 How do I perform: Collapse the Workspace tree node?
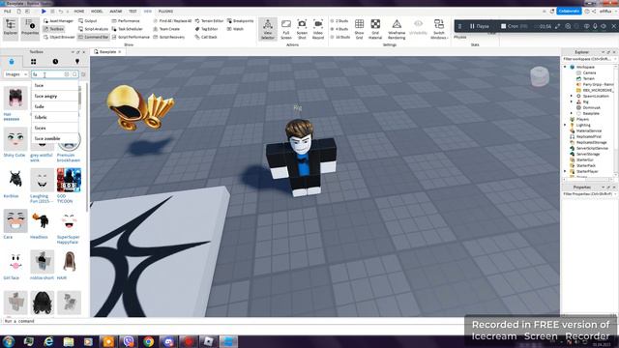(565, 67)
